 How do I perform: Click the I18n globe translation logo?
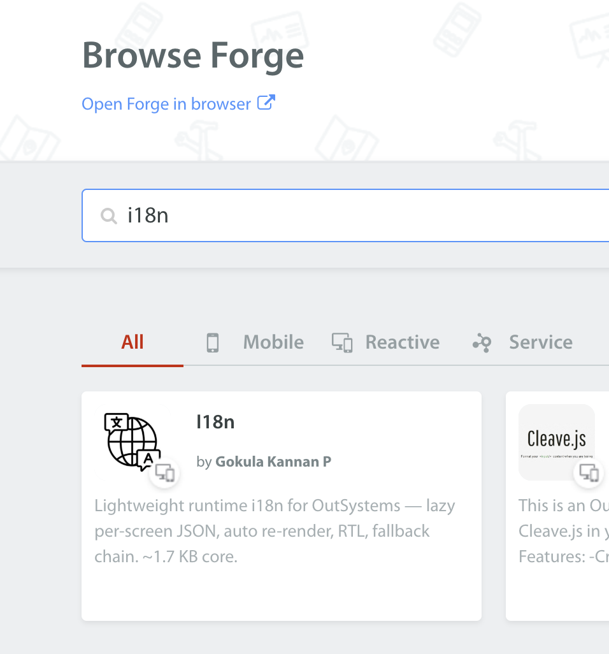pos(132,442)
